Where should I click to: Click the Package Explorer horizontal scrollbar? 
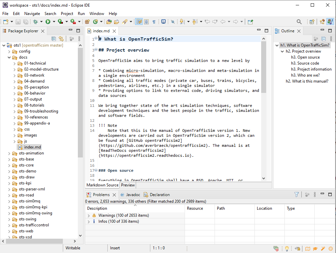pos(35,241)
